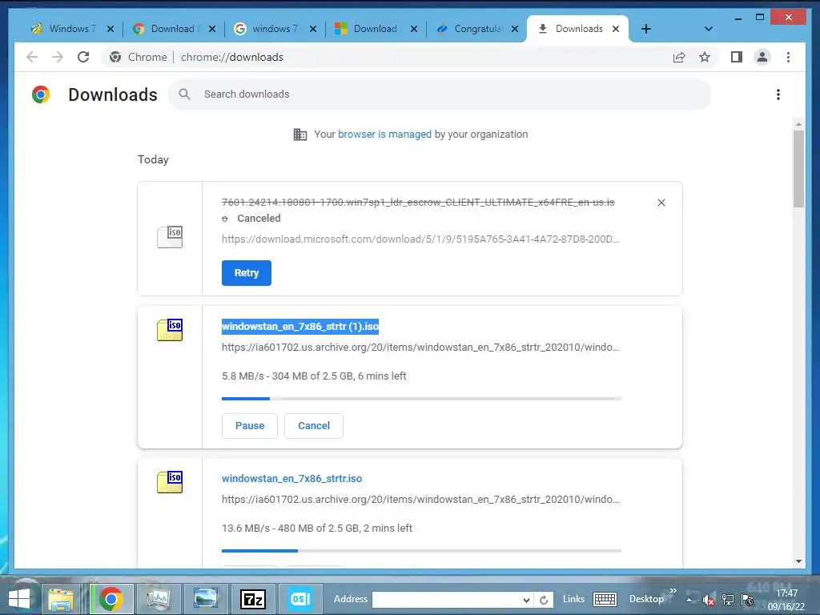820x615 pixels.
Task: Click progress bar of windowstan_en_7x86_strtr.iso
Action: [421, 551]
